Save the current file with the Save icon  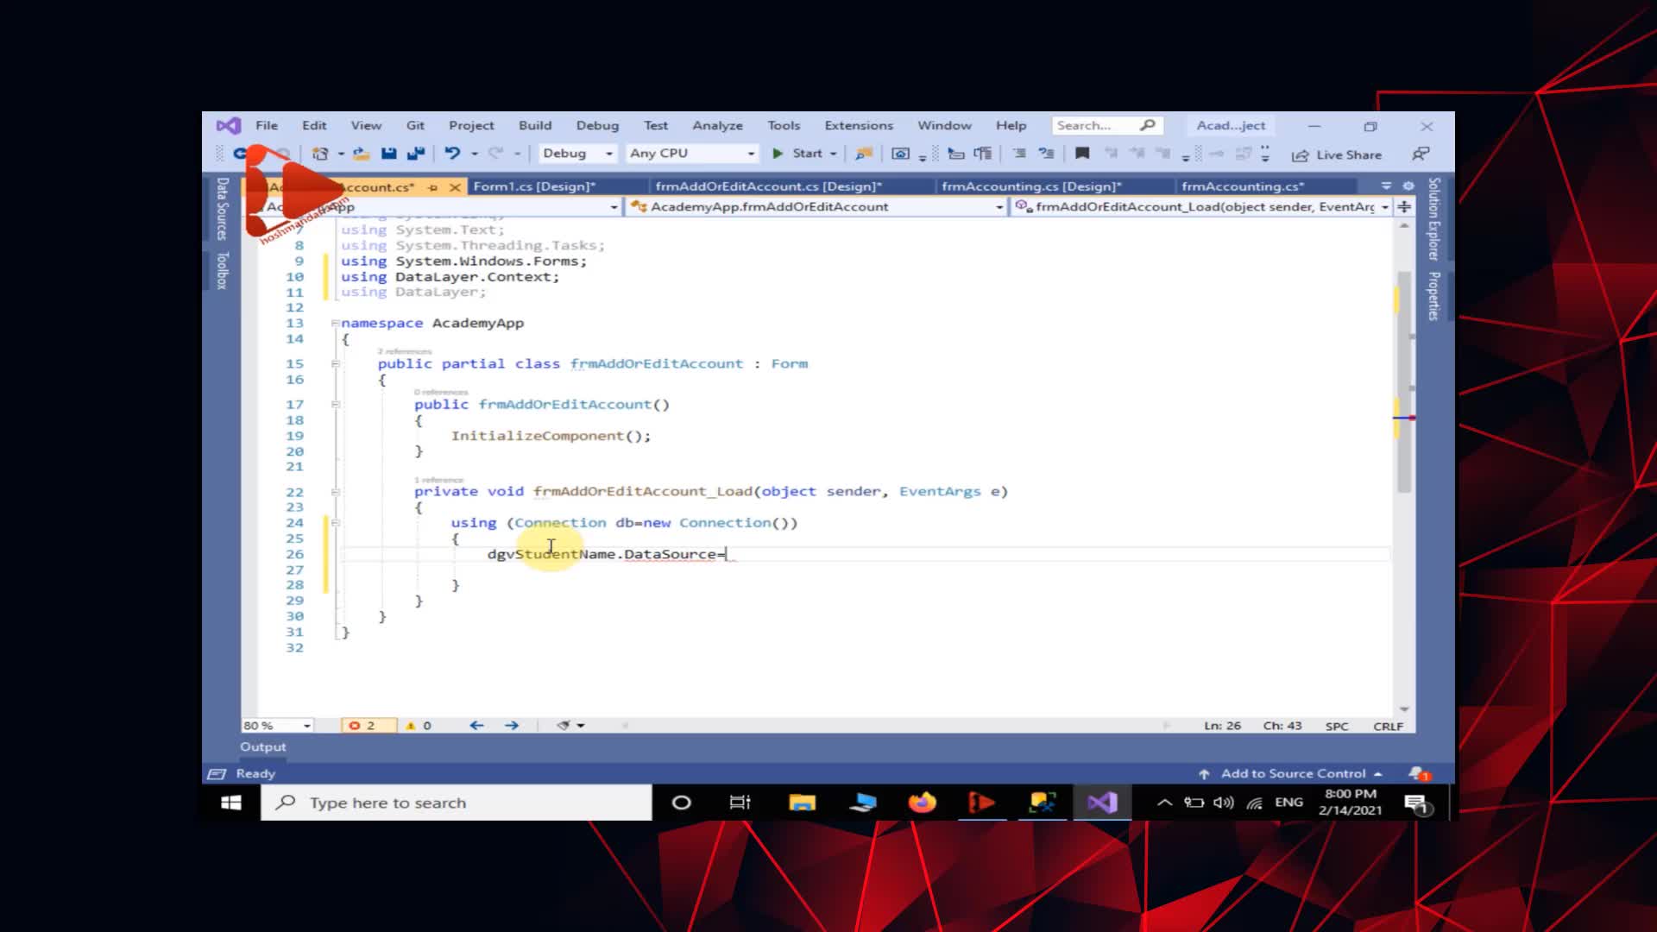pos(389,154)
